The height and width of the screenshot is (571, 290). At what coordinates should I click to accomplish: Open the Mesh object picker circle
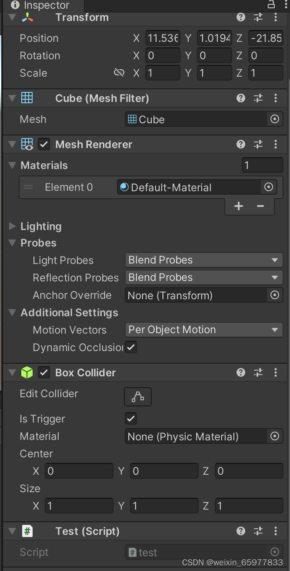coord(275,119)
